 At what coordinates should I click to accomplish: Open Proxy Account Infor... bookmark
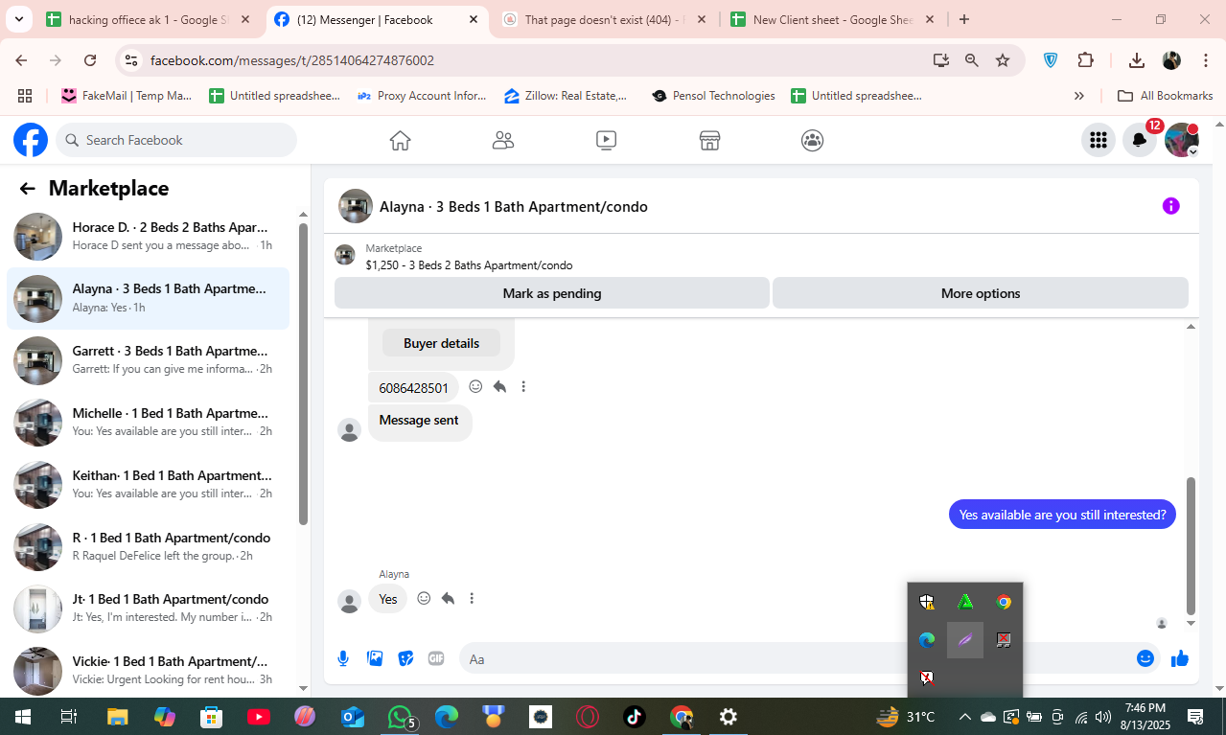pos(423,96)
